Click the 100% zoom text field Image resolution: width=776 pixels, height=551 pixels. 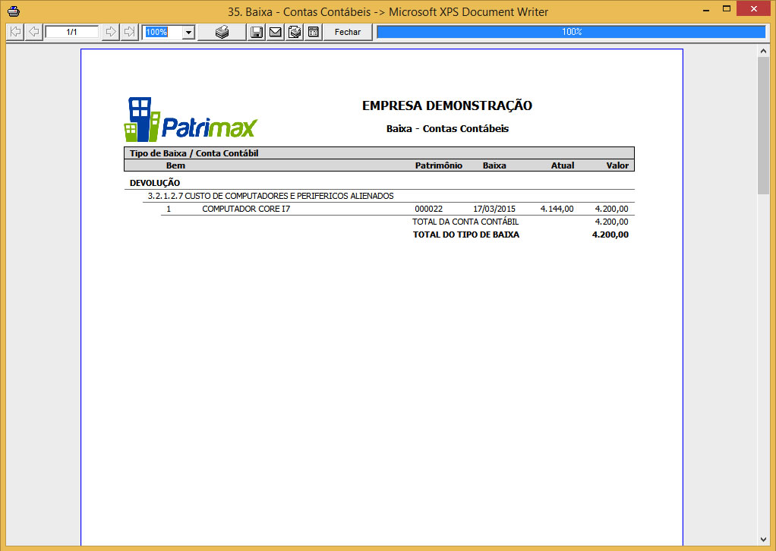tap(162, 32)
